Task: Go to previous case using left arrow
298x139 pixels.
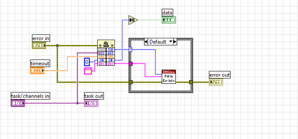Action: tap(146, 42)
